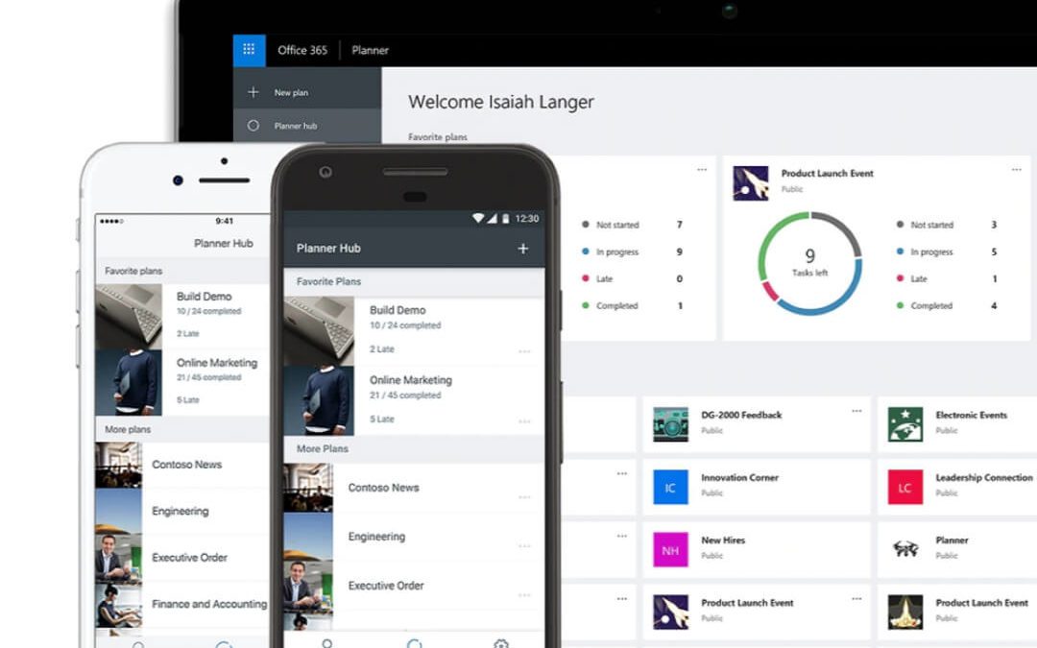Tap the settings gear in the Android bottom bar
Viewport: 1037px width, 648px height.
[501, 643]
